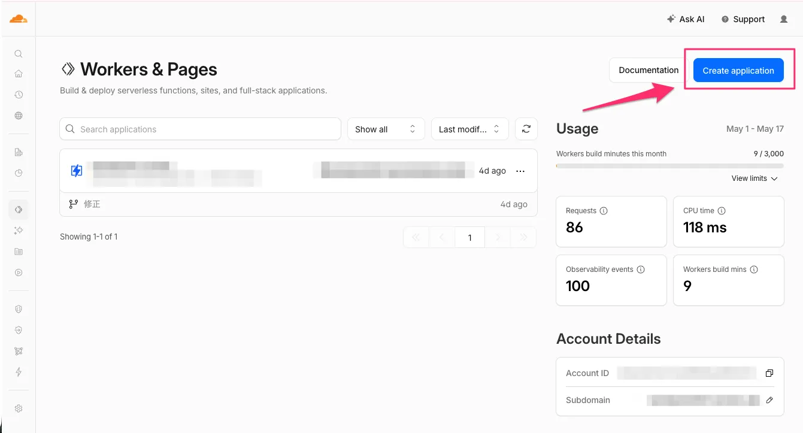Open the pie chart analytics sidebar icon
Screen dimensions: 803x433
[x=19, y=173]
